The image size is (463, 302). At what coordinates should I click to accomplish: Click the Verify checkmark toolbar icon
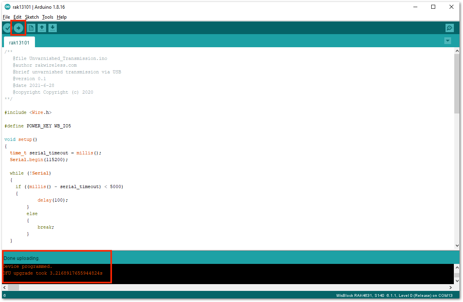pos(7,28)
